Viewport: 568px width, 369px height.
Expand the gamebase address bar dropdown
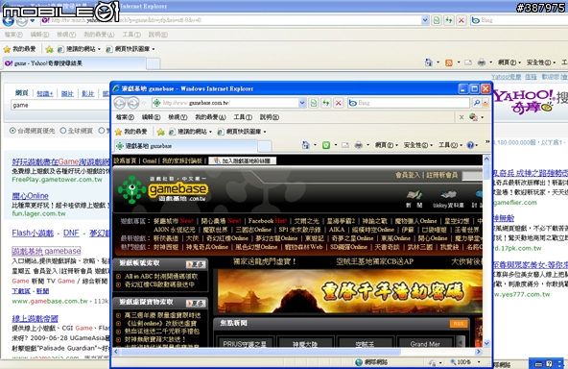coord(302,103)
